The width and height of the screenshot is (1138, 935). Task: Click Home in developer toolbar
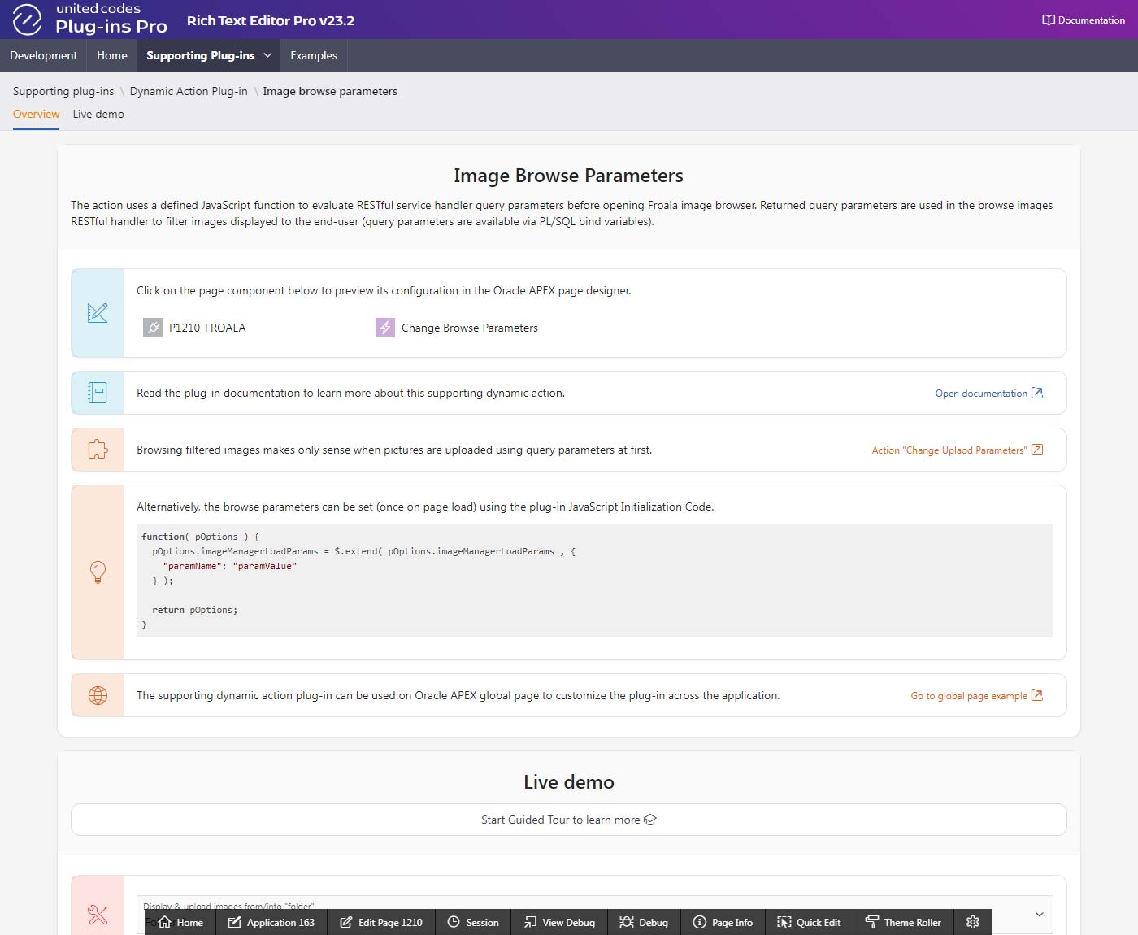(180, 922)
